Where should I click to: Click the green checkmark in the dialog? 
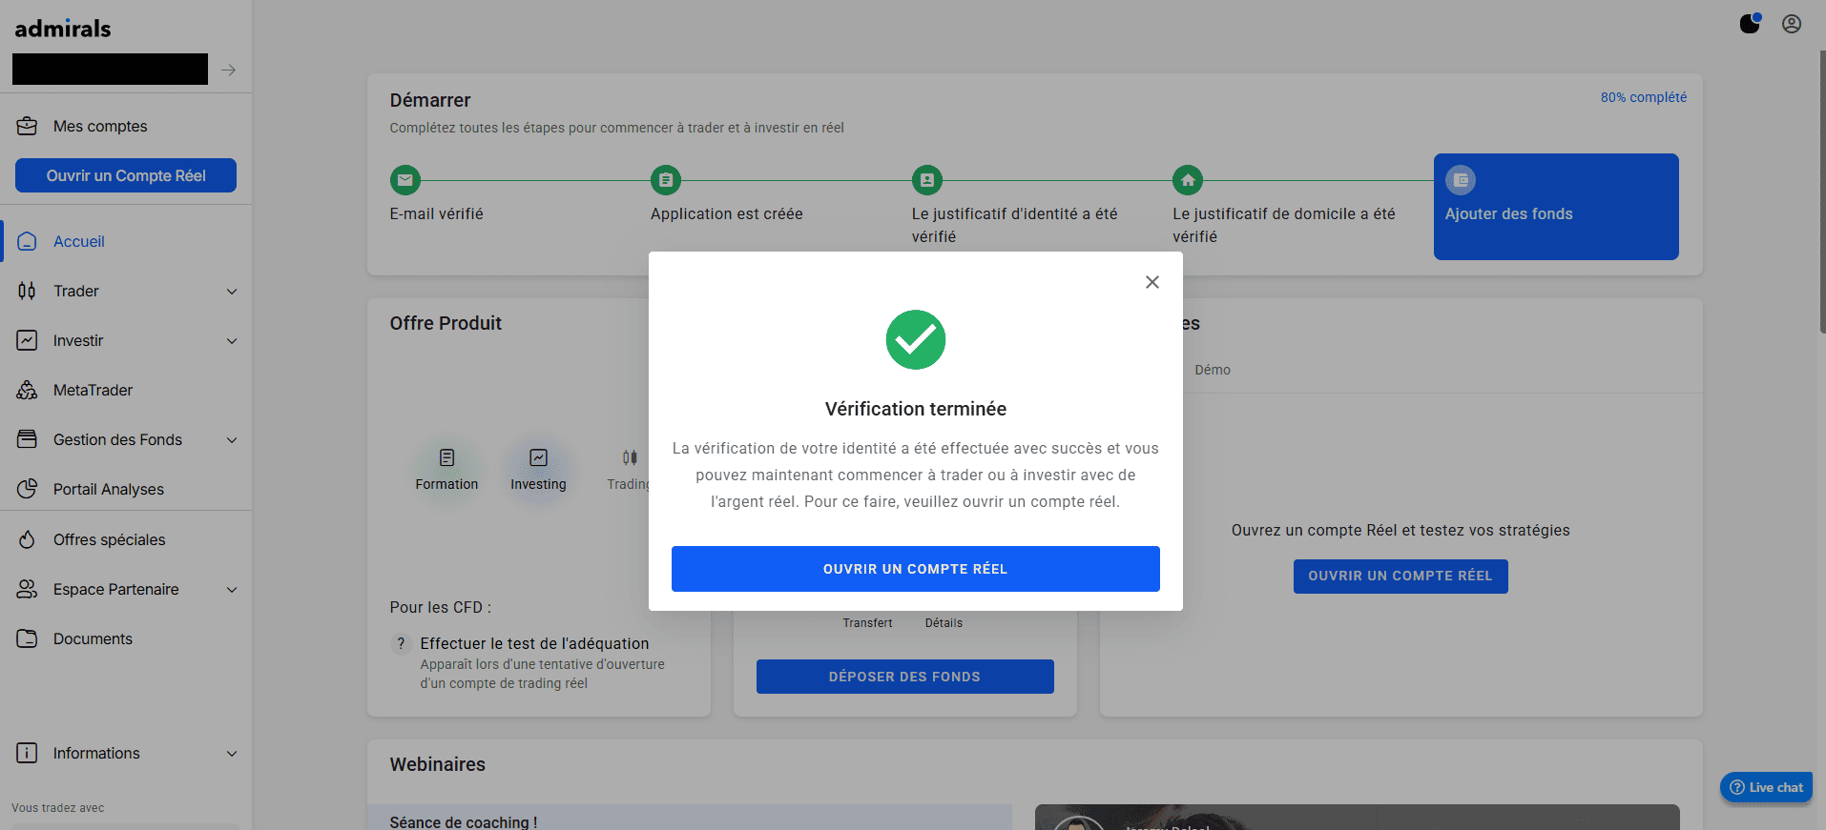pyautogui.click(x=916, y=339)
